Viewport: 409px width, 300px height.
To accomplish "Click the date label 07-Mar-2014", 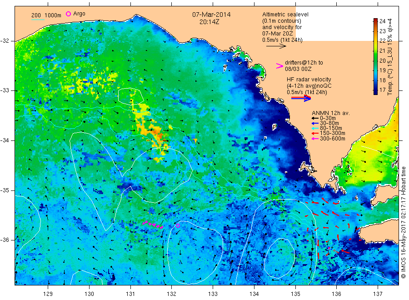I will tap(211, 15).
